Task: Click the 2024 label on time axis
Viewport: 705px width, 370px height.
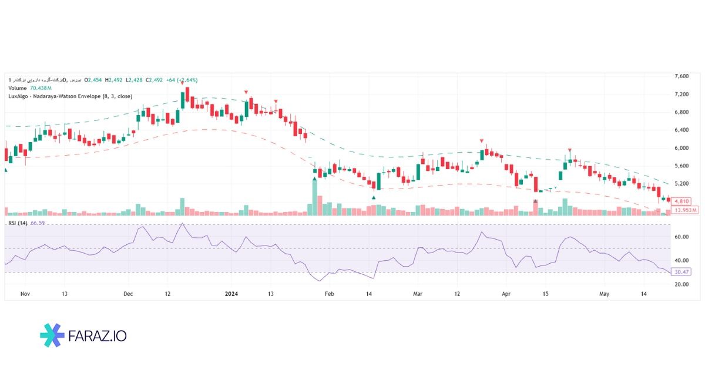Action: (x=231, y=293)
